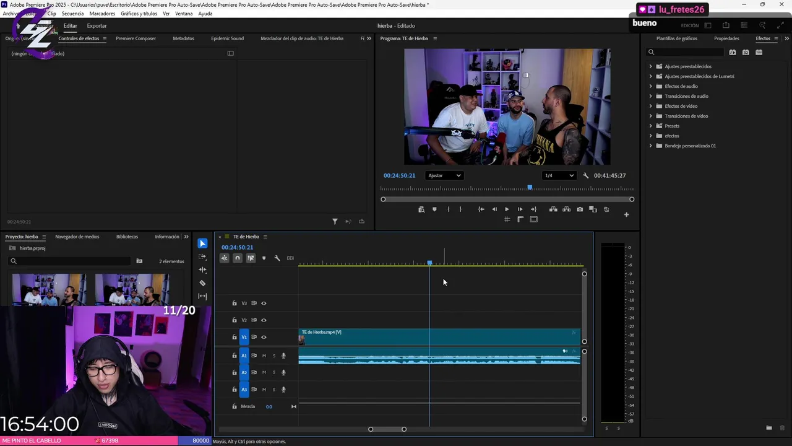Expand the Efectos de audio folder

tap(650, 86)
